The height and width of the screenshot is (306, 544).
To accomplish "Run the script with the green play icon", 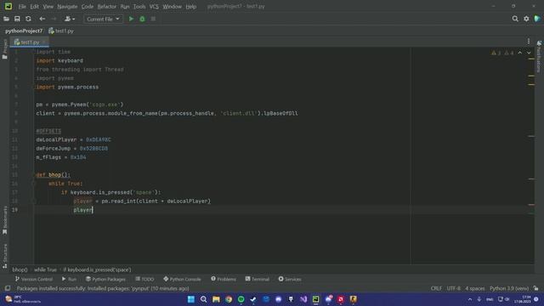I will 131,19.
